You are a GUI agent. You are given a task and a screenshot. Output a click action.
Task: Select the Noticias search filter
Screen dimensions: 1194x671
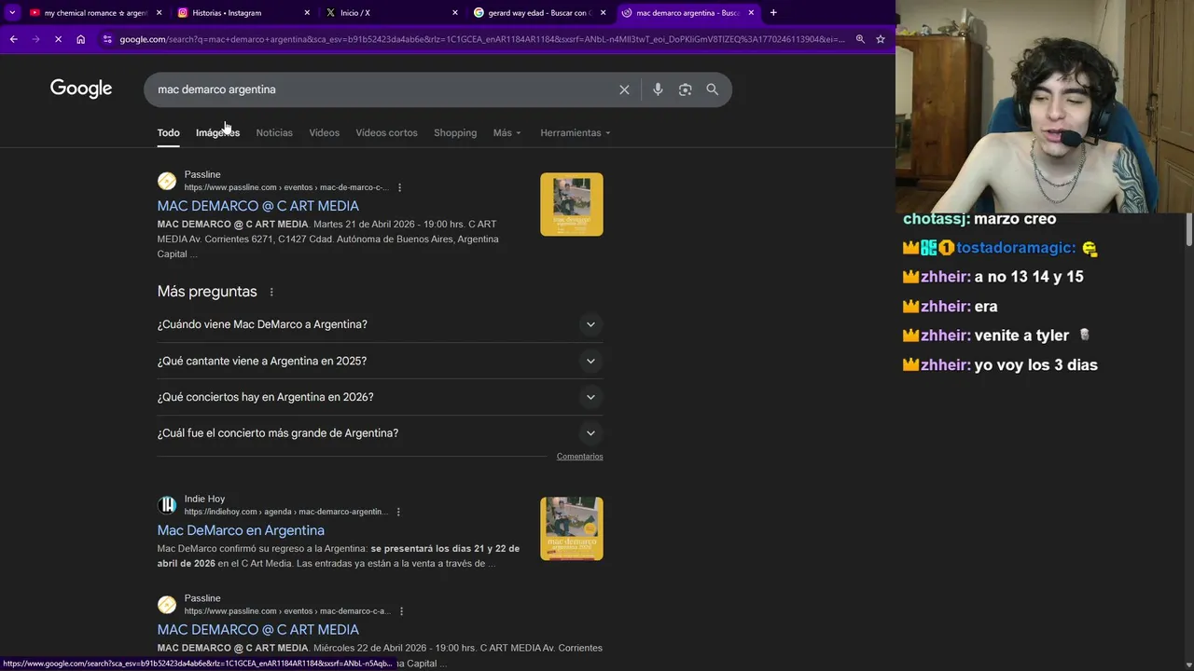pyautogui.click(x=274, y=132)
